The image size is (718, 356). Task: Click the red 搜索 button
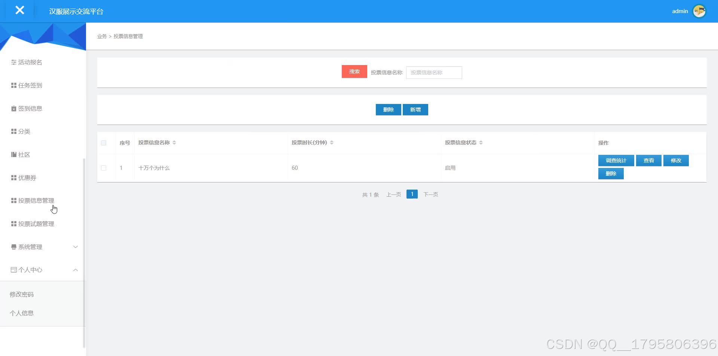(x=354, y=71)
